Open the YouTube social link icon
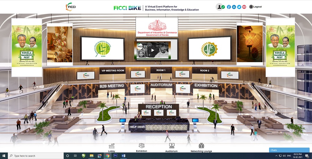Image resolution: width=312 pixels, height=159 pixels. (244, 7)
